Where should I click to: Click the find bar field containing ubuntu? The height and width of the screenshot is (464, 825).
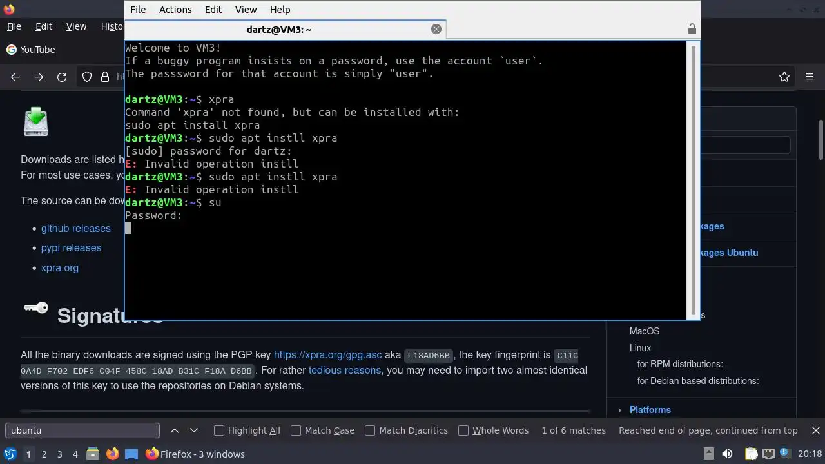[x=82, y=430]
